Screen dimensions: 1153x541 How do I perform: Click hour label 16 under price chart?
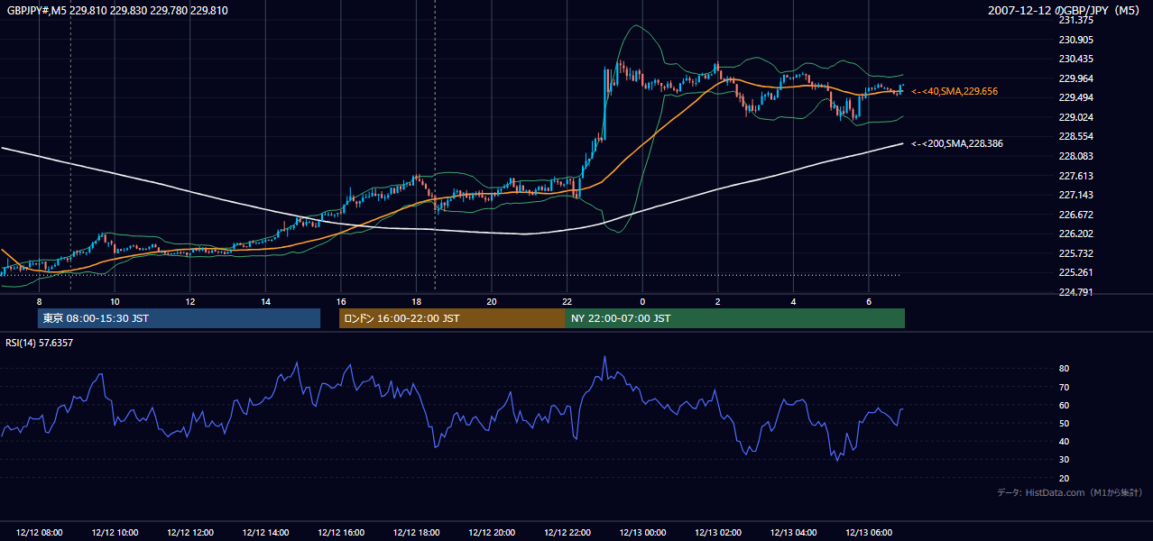(341, 301)
